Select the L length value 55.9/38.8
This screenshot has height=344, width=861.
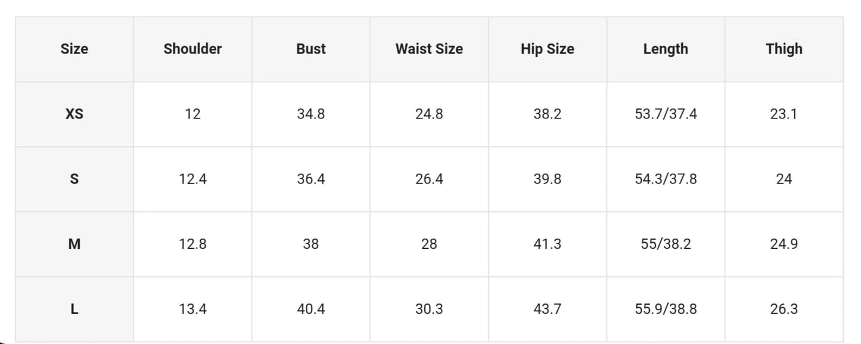point(666,309)
